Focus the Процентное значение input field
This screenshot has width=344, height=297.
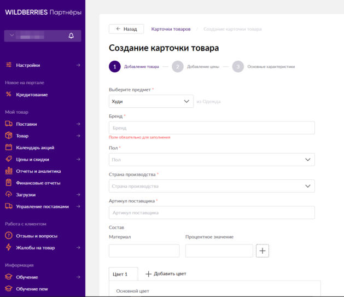(219, 251)
